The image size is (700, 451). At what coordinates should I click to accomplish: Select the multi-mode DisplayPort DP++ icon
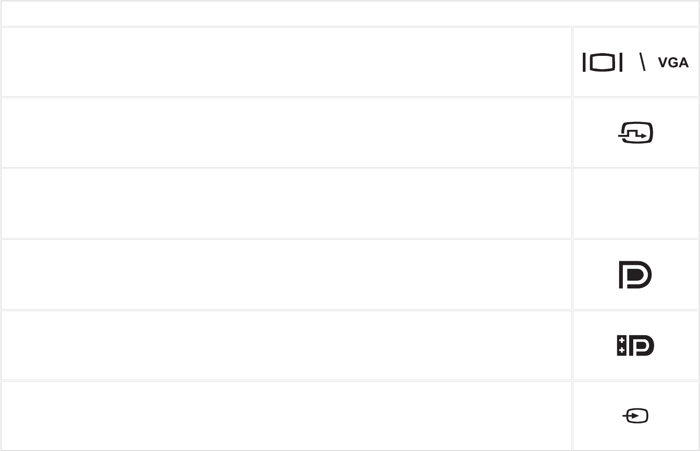(635, 346)
